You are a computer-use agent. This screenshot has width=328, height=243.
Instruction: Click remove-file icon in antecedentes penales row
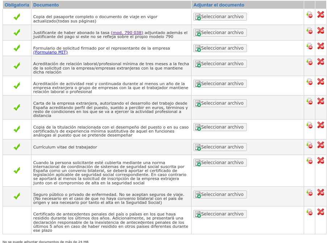(310, 212)
